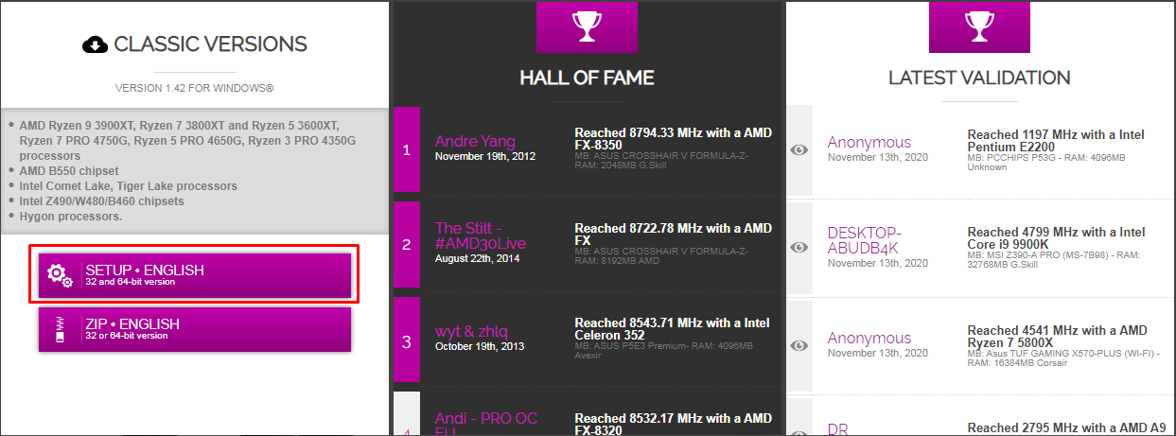The image size is (1176, 436).
Task: Click the zip archive icon on ZIP button
Action: 60,329
